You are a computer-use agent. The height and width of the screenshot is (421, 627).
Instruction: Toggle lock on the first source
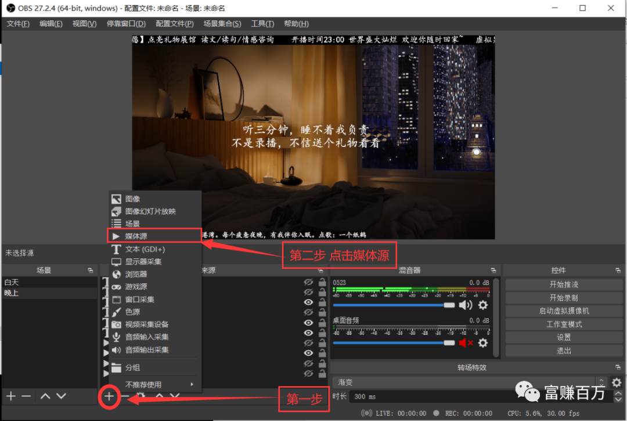pyautogui.click(x=322, y=282)
